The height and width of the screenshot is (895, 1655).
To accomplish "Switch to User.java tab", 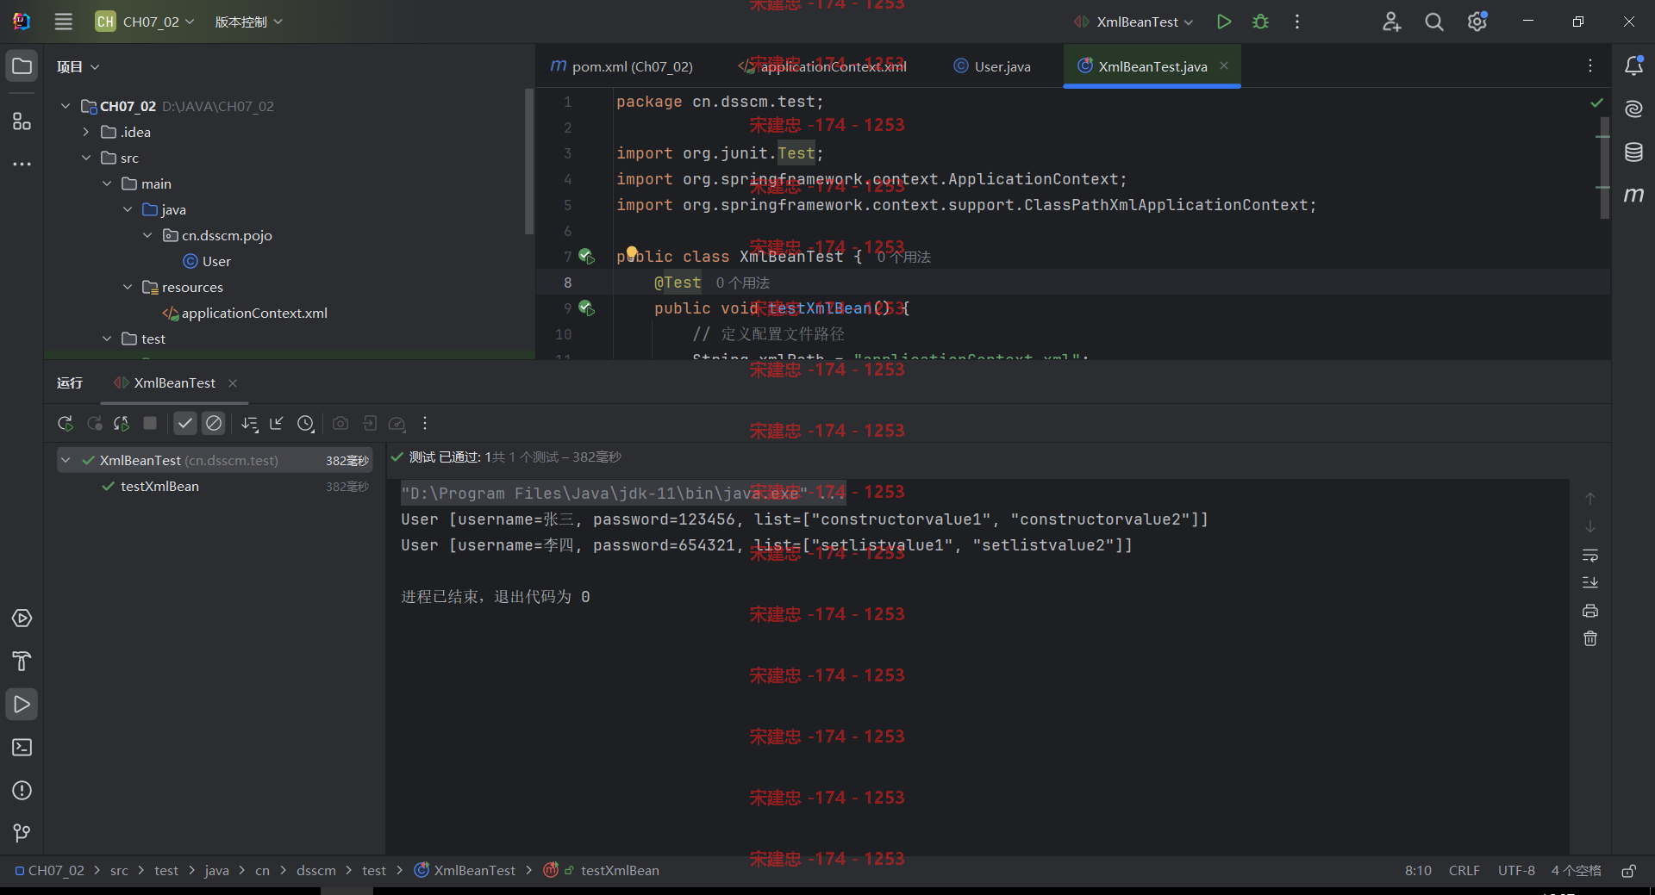I will point(992,66).
